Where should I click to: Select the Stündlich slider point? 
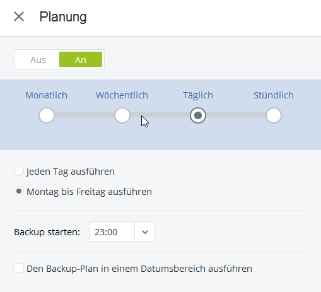click(x=274, y=115)
